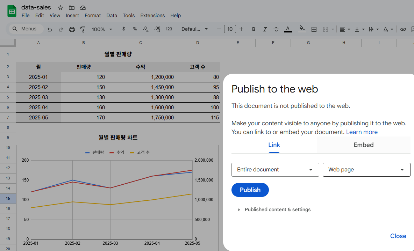Click the Menus search box

(x=27, y=29)
